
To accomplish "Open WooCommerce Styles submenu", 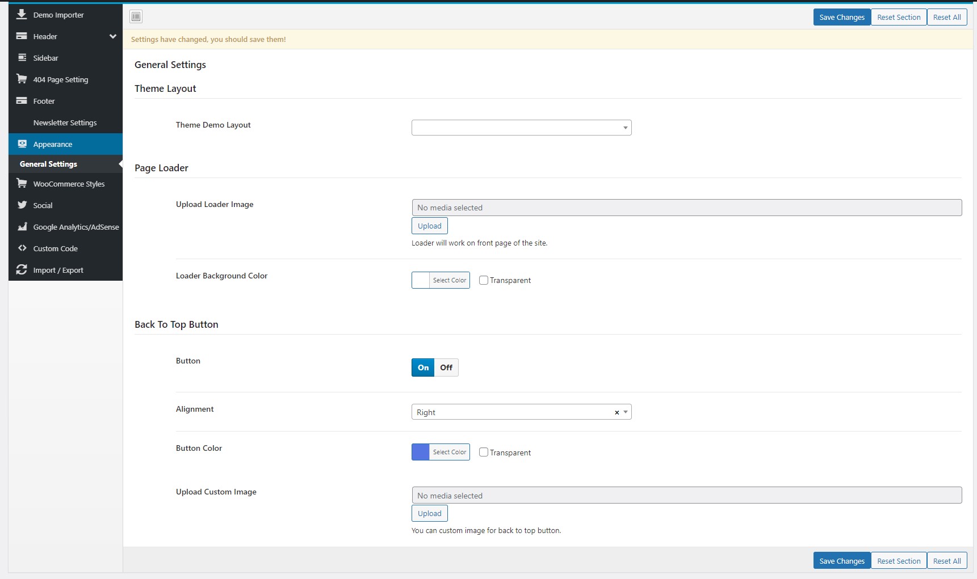I will point(66,184).
